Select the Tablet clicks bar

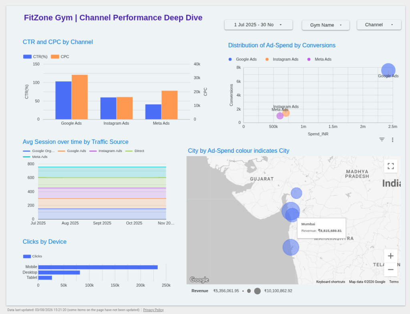45,278
